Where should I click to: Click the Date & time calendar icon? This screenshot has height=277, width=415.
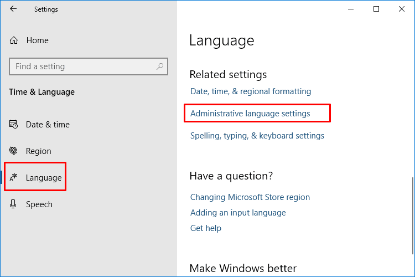(13, 124)
